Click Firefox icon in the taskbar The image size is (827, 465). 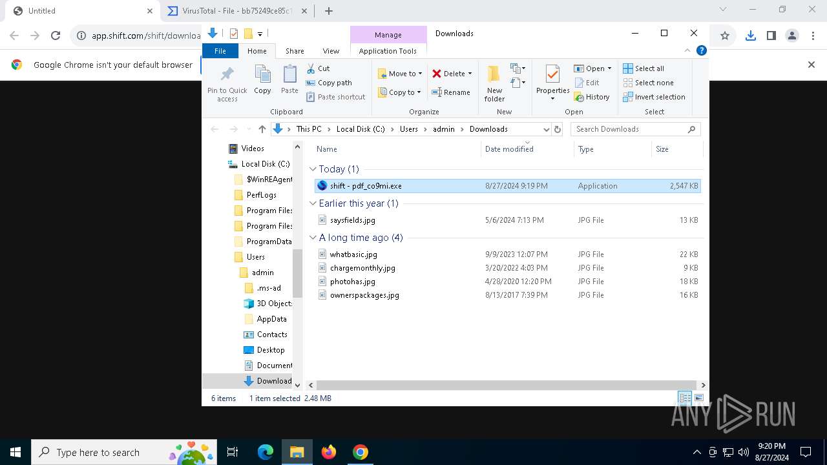(x=329, y=452)
